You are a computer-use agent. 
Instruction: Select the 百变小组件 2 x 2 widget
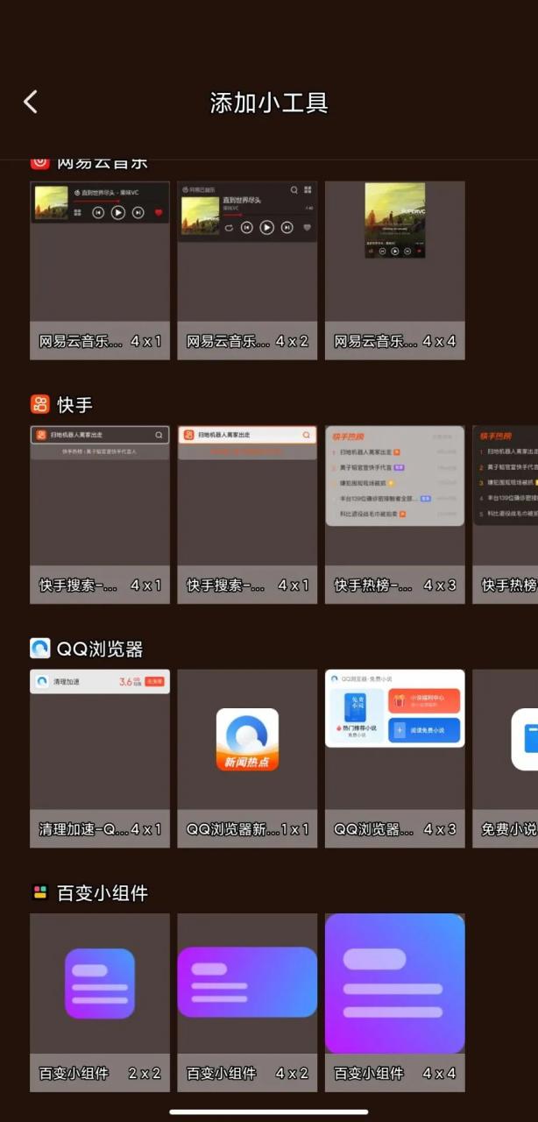(100, 1003)
